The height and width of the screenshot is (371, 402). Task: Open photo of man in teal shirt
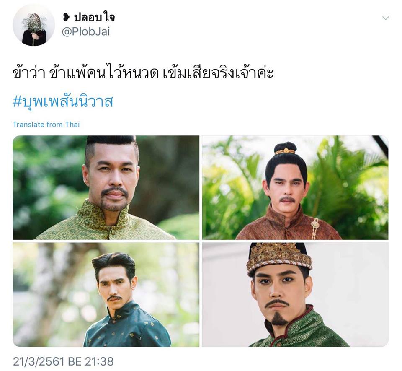pyautogui.click(x=106, y=295)
